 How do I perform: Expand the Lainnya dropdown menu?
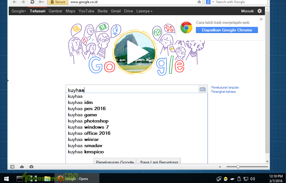144,11
